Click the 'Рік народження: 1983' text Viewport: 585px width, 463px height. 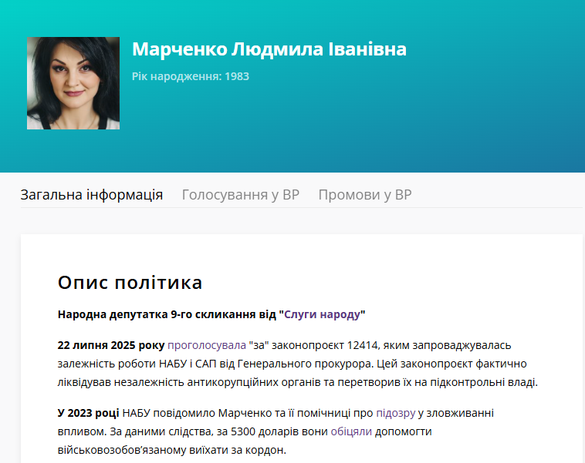pos(191,76)
